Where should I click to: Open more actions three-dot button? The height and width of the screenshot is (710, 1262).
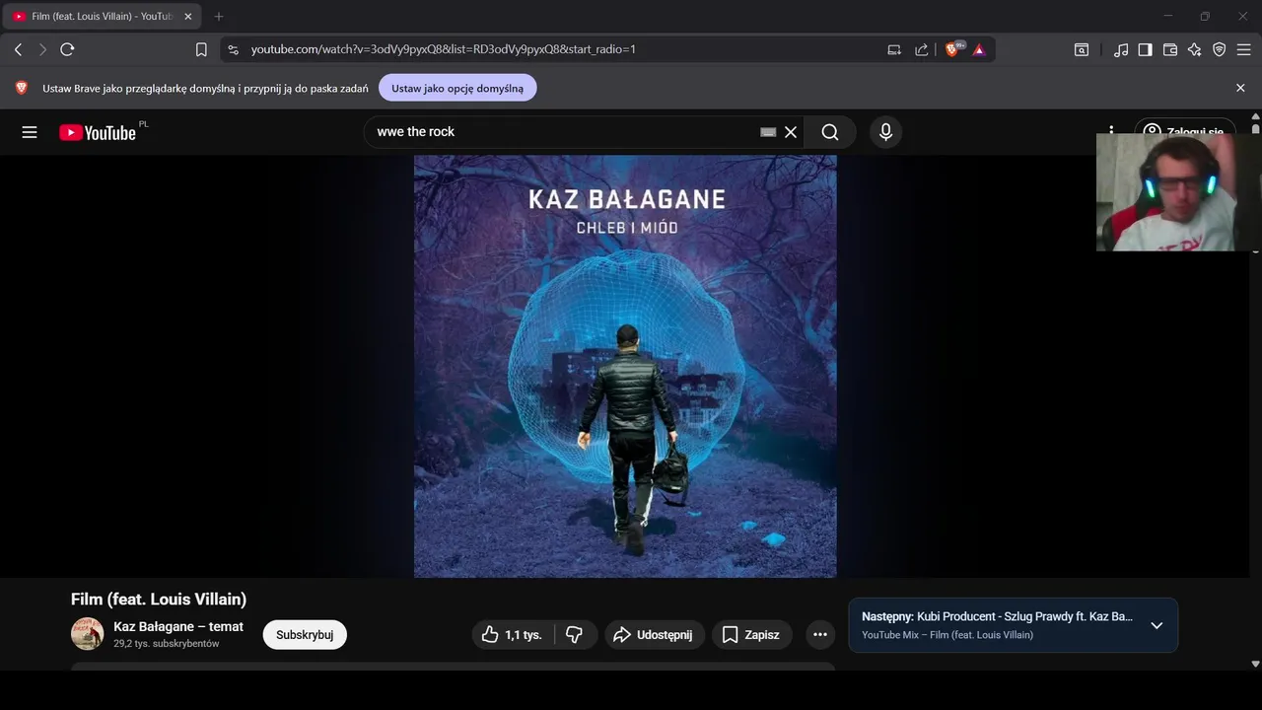[820, 635]
